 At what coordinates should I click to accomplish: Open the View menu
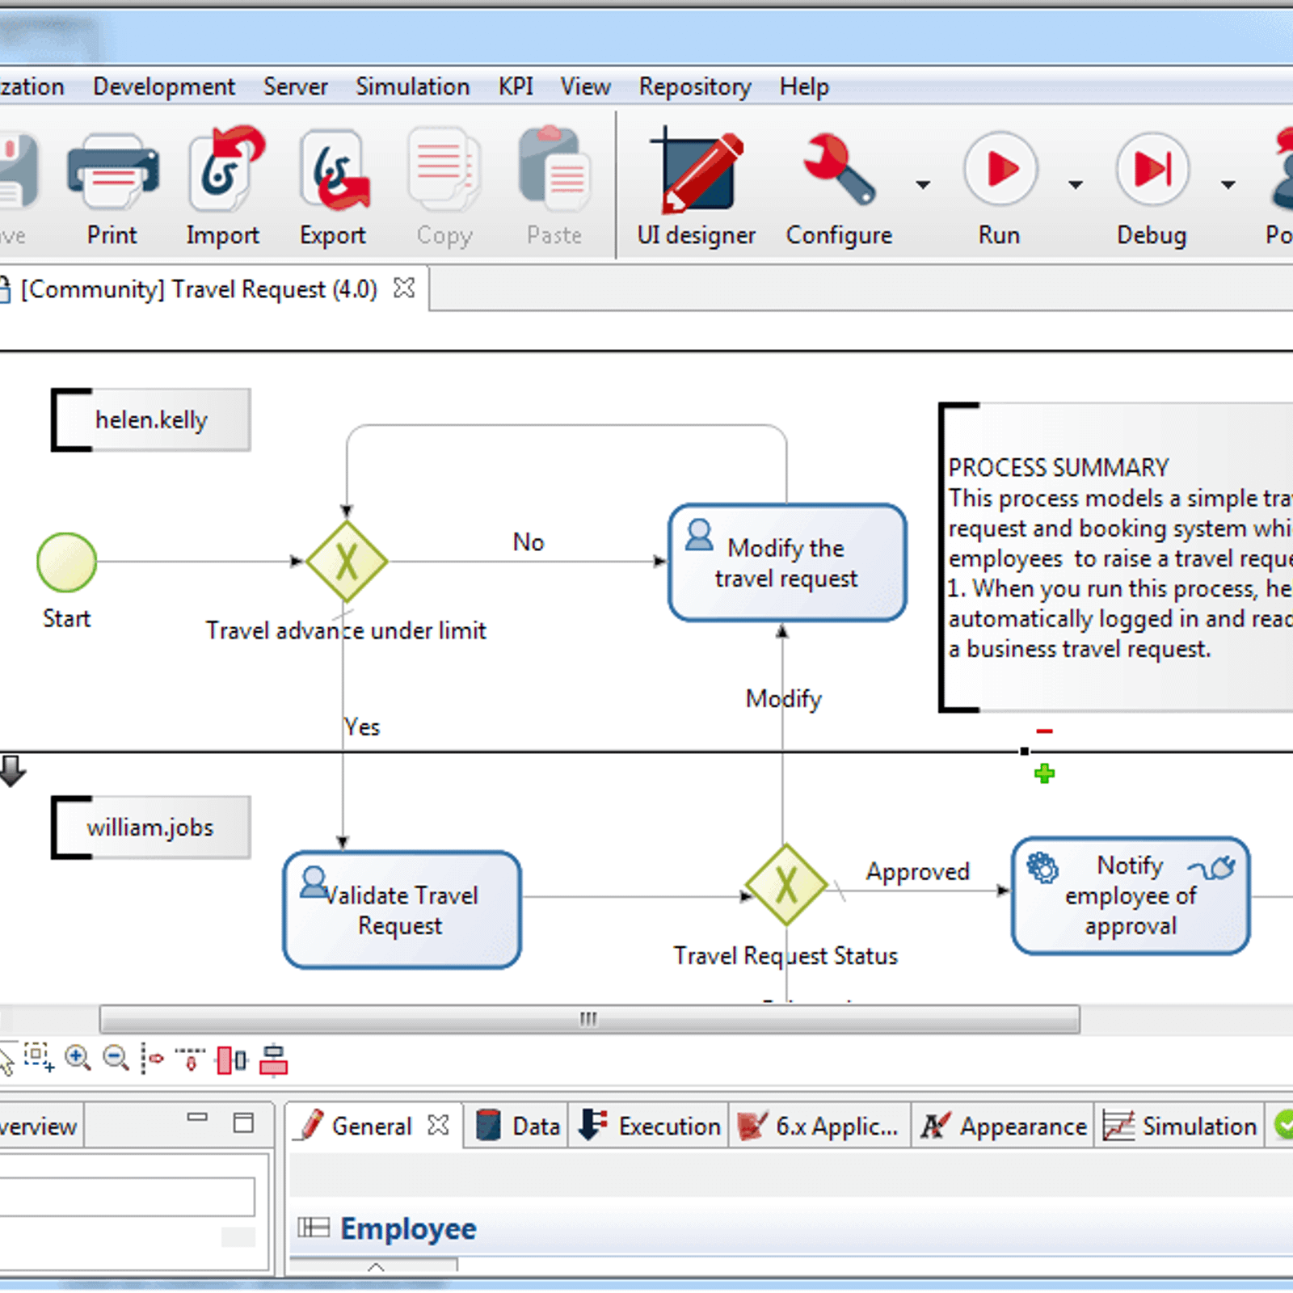point(586,86)
